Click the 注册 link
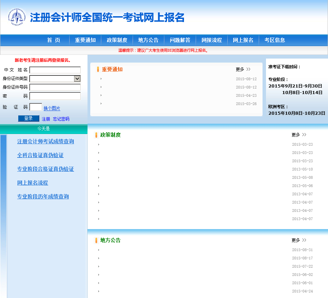 point(46,119)
